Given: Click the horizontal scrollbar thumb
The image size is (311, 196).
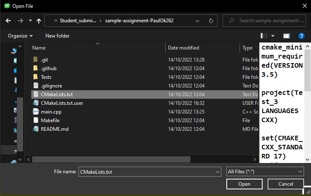Looking at the screenshot, I should pyautogui.click(x=111, y=159).
